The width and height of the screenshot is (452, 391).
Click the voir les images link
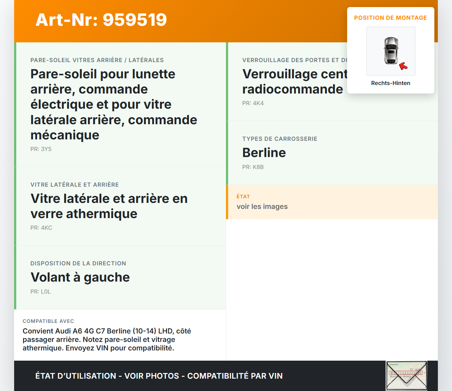(x=262, y=206)
